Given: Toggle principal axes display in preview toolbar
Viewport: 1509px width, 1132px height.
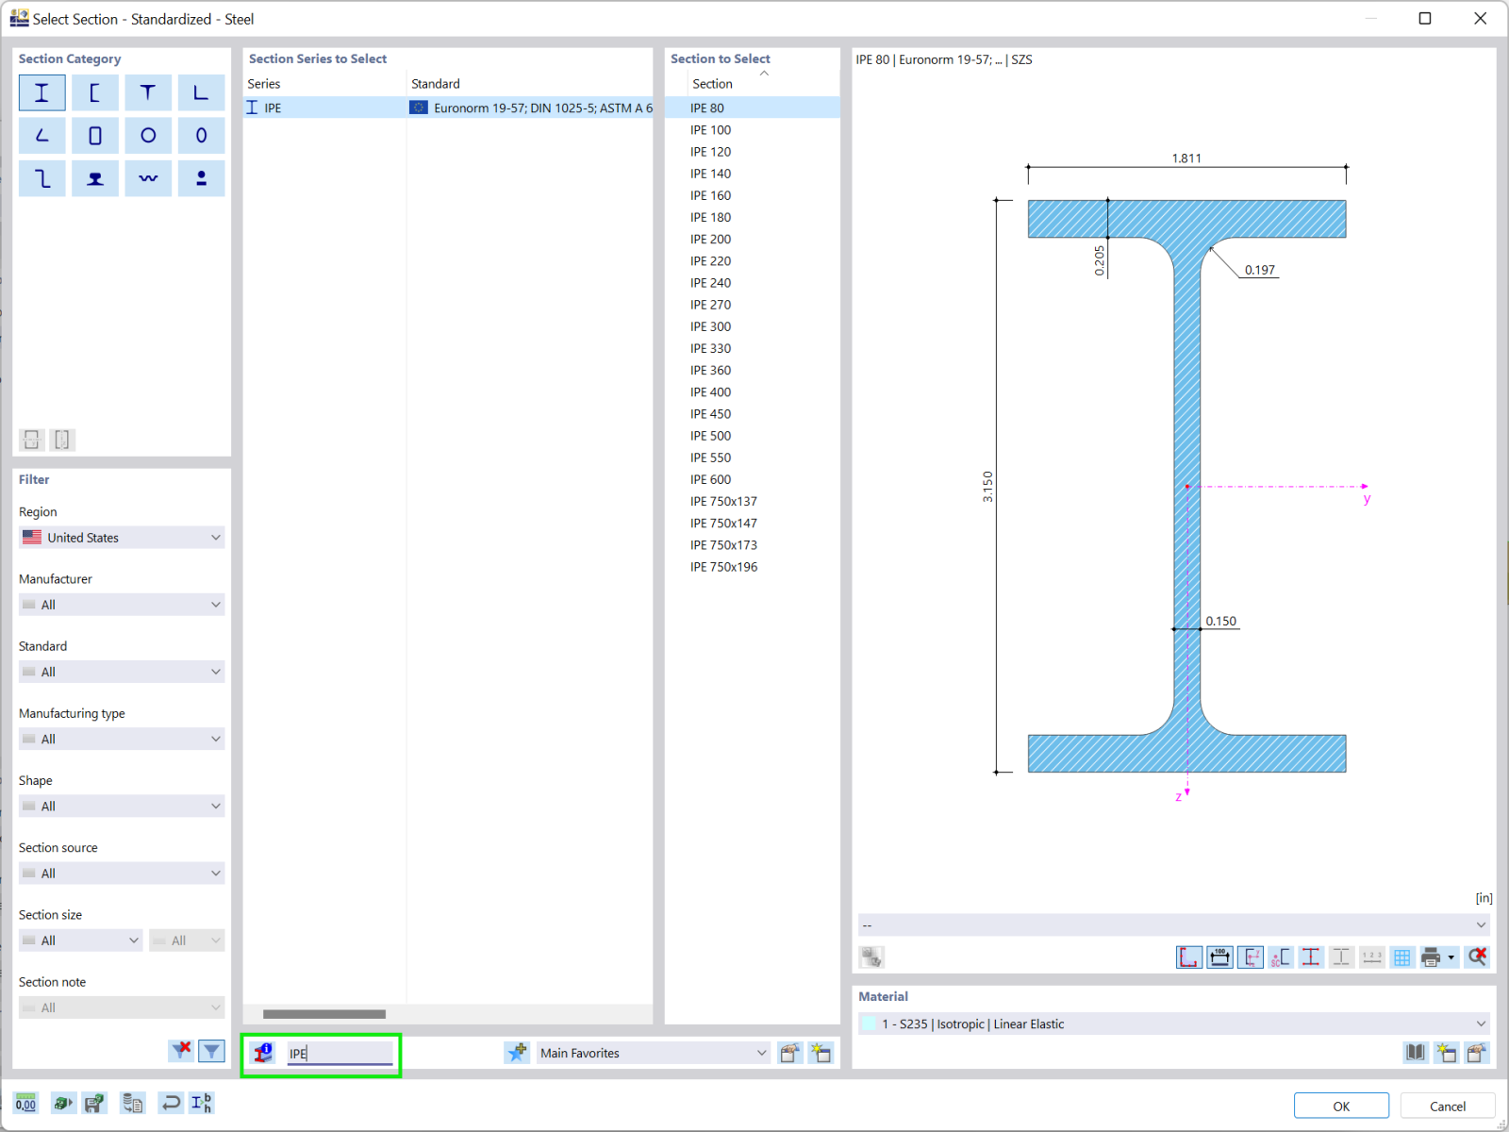Looking at the screenshot, I should (x=1251, y=957).
